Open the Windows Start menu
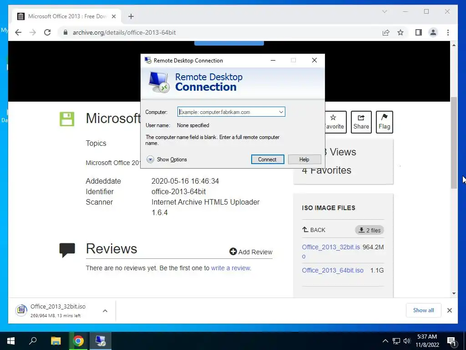This screenshot has height=350, width=466. (11, 341)
